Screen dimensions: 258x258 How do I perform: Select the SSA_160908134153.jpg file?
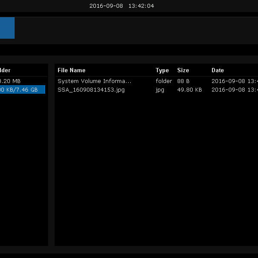click(x=91, y=90)
